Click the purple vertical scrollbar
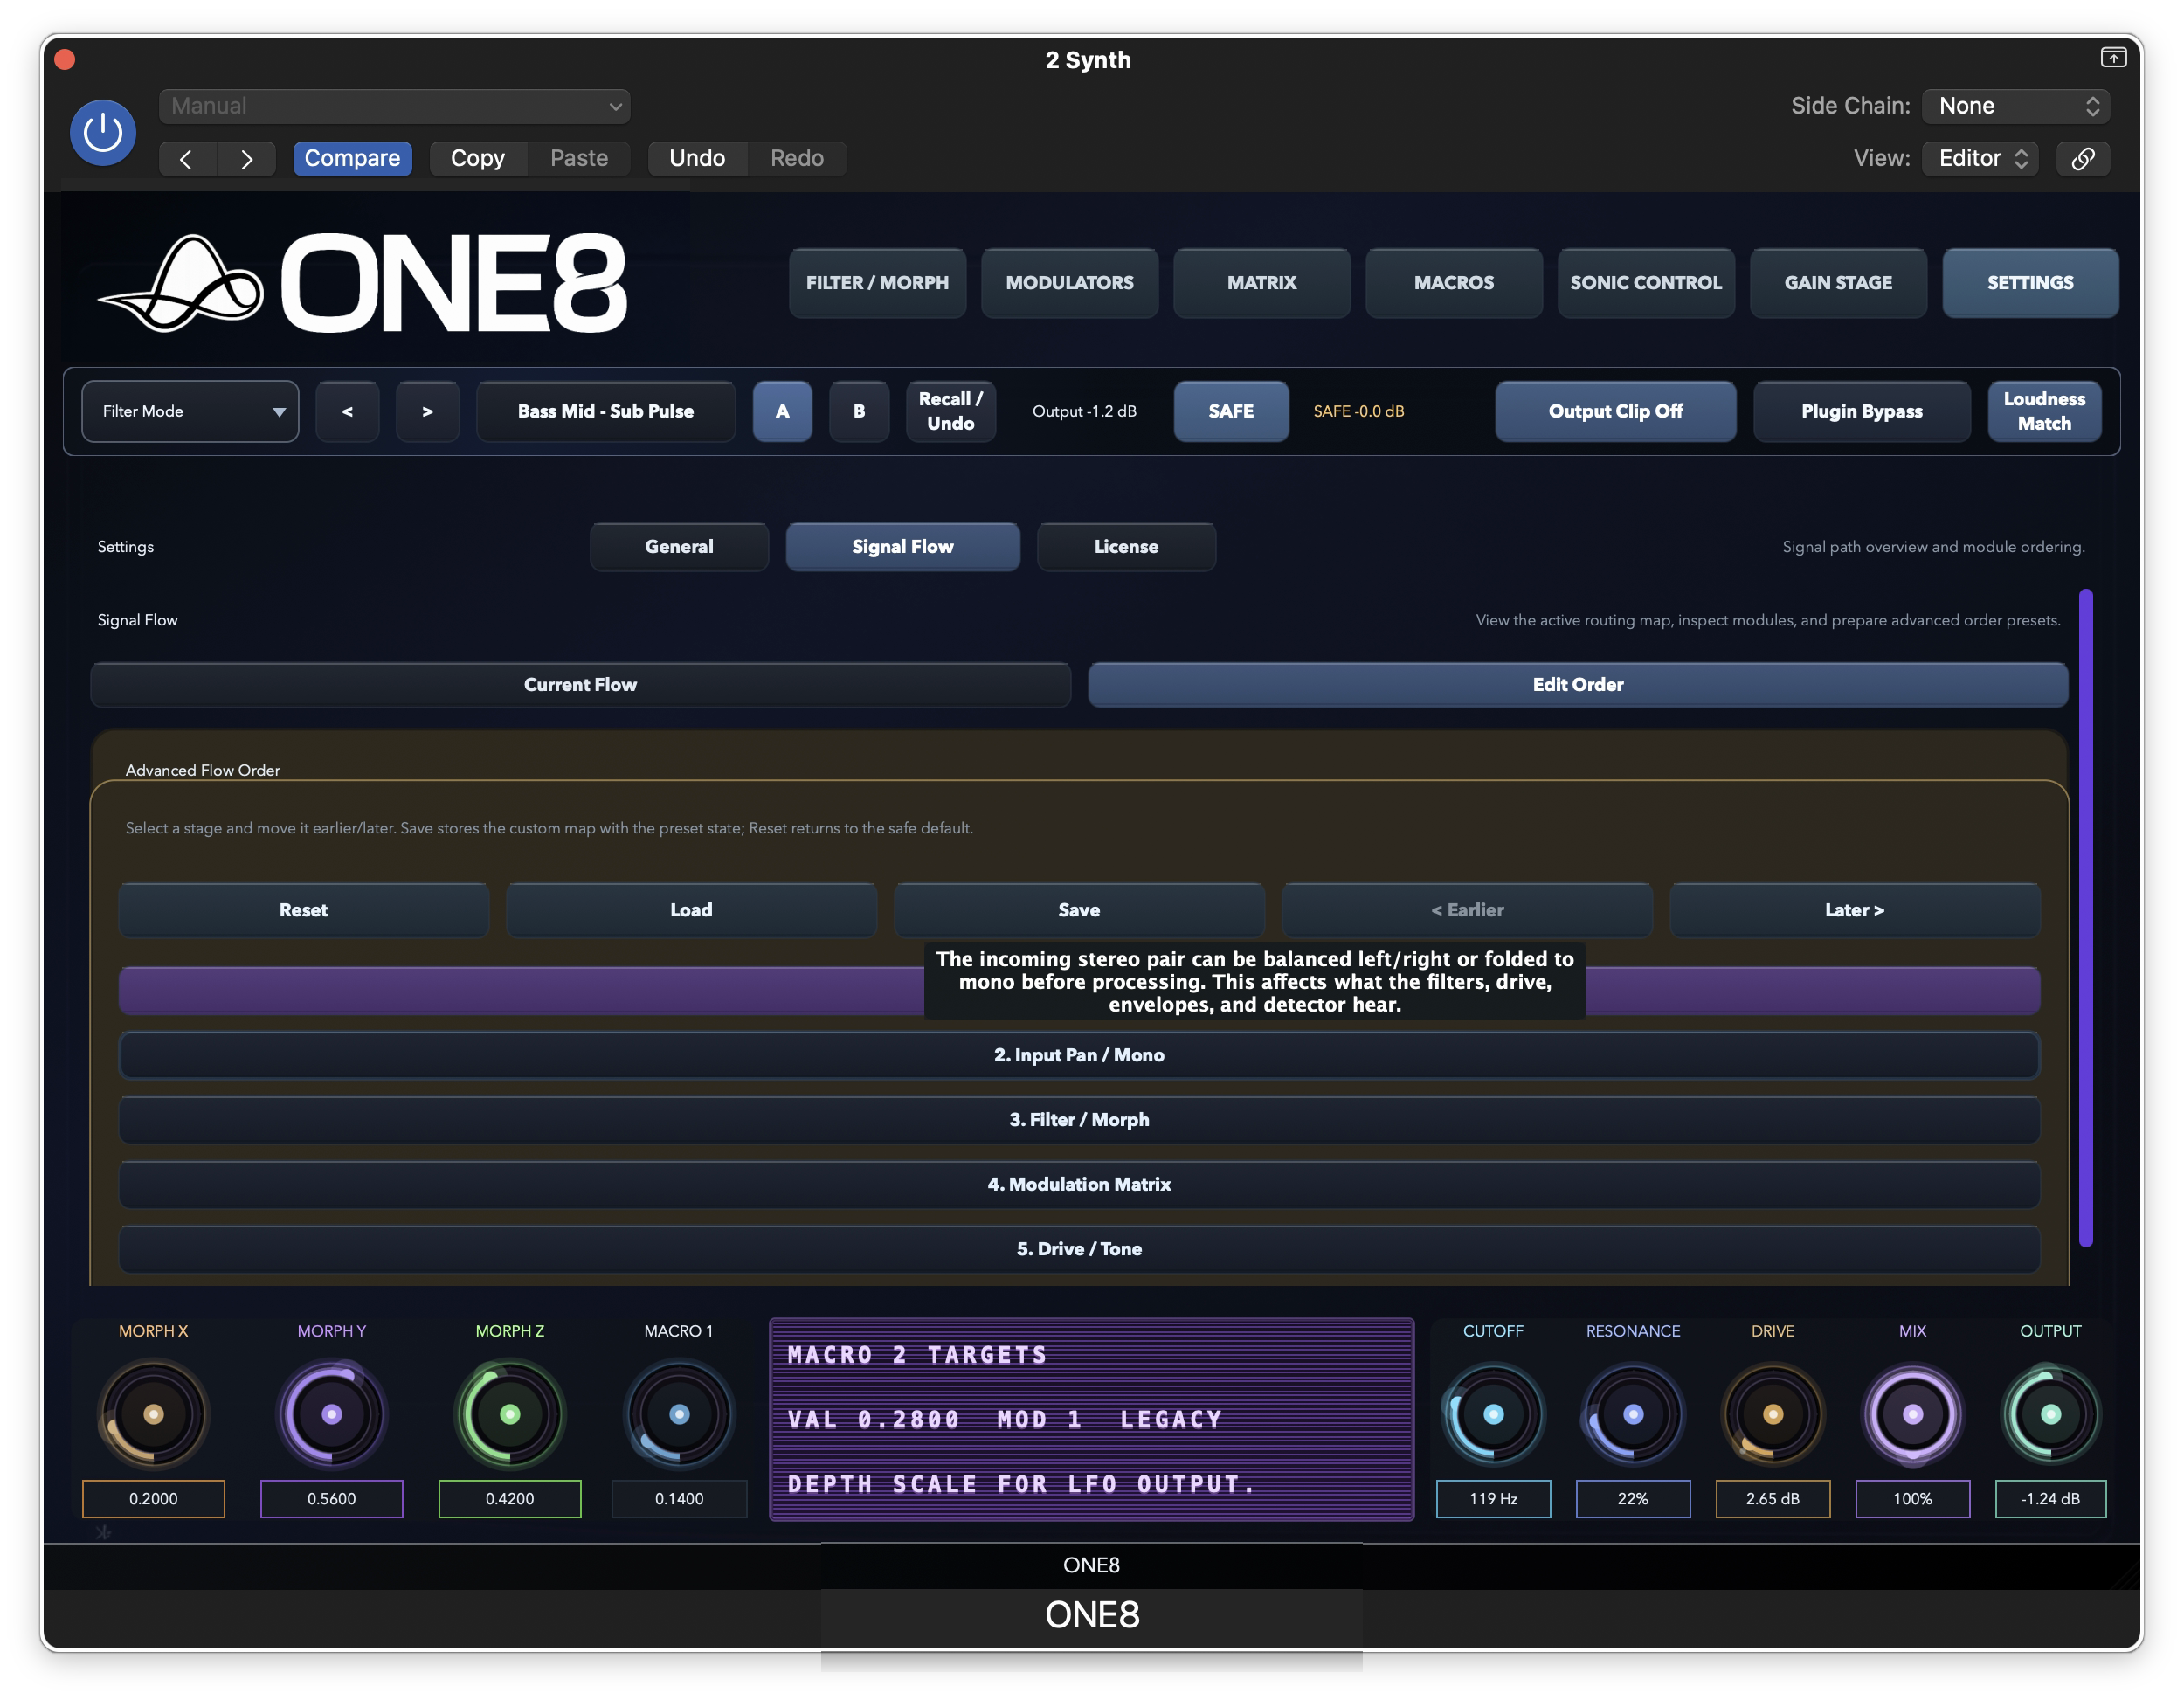The width and height of the screenshot is (2184, 1700). tap(2086, 918)
